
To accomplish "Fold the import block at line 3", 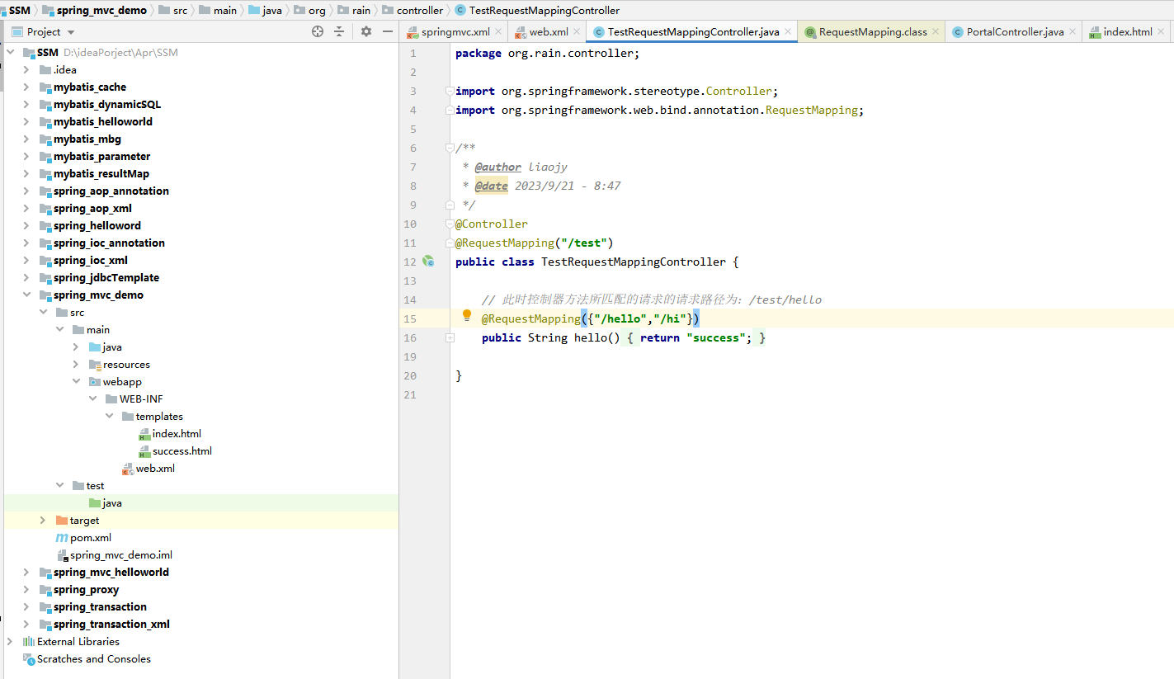I will [x=450, y=91].
